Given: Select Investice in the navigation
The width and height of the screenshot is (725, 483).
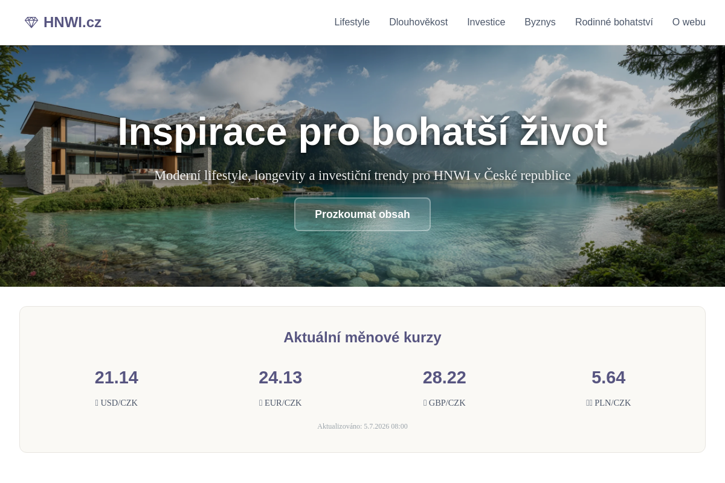Looking at the screenshot, I should (486, 22).
